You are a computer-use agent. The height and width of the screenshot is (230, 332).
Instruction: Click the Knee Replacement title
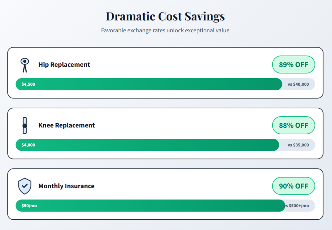point(66,125)
